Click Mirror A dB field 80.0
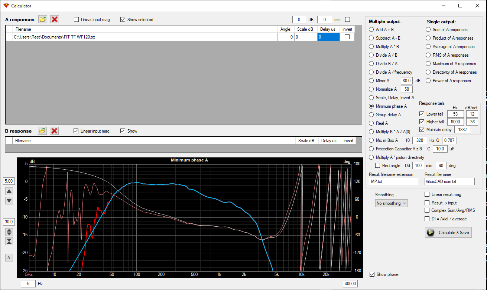The image size is (487, 290). pyautogui.click(x=407, y=81)
